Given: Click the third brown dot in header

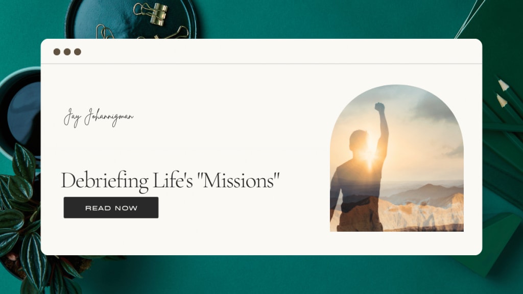Looking at the screenshot, I should point(78,52).
